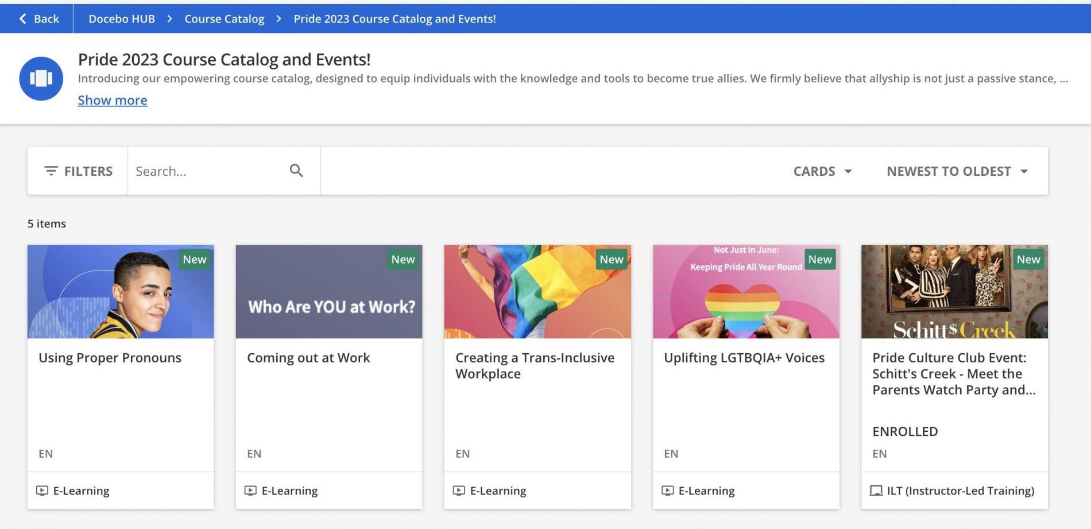1091x529 pixels.
Task: Click the New badge on Uplifting LGTBQIA+ Voices
Action: pyautogui.click(x=820, y=260)
